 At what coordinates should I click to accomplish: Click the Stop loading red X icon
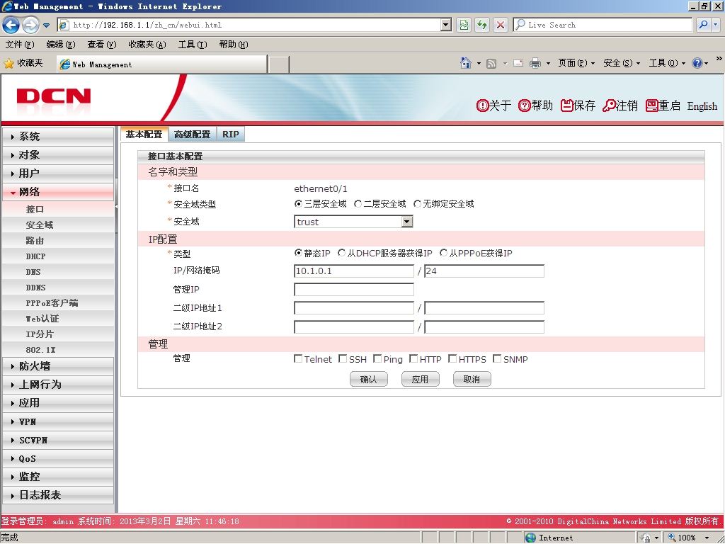pyautogui.click(x=501, y=25)
